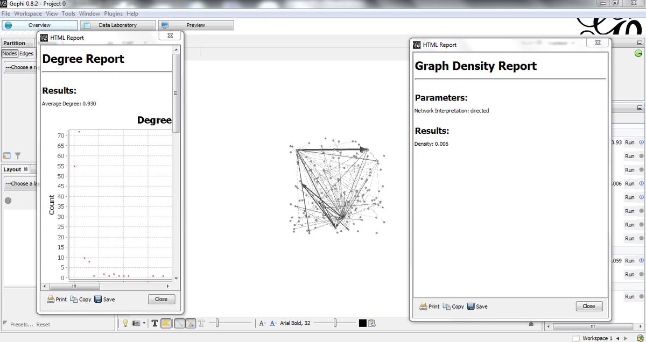
Task: Adjust the label font size slider
Action: (334, 323)
